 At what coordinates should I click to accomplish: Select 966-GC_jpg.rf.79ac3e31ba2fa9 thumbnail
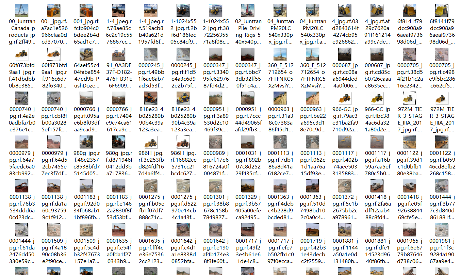tap(345, 98)
